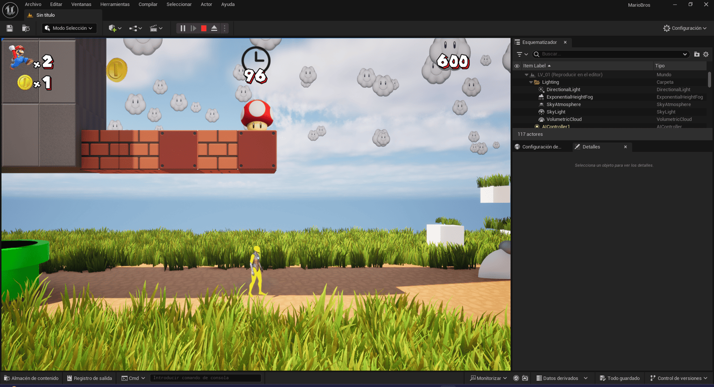
Task: Open the Ventanas menu
Action: coord(81,4)
